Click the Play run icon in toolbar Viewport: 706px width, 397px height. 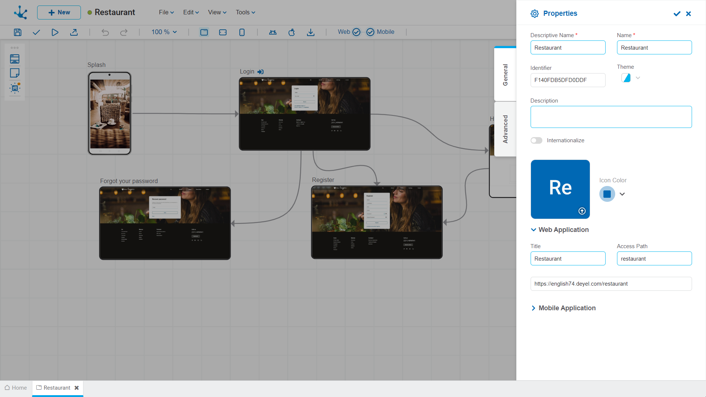point(55,32)
